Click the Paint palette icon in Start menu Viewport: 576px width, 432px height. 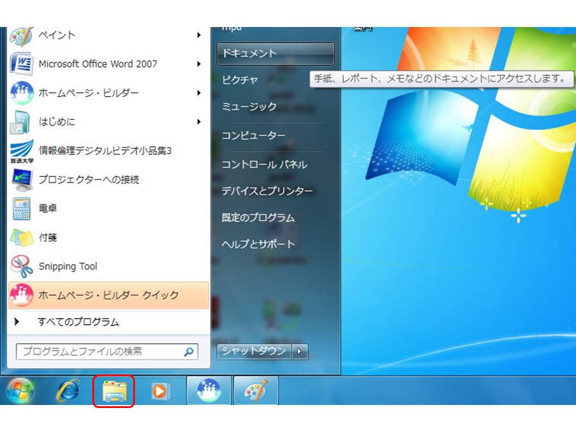click(x=22, y=36)
